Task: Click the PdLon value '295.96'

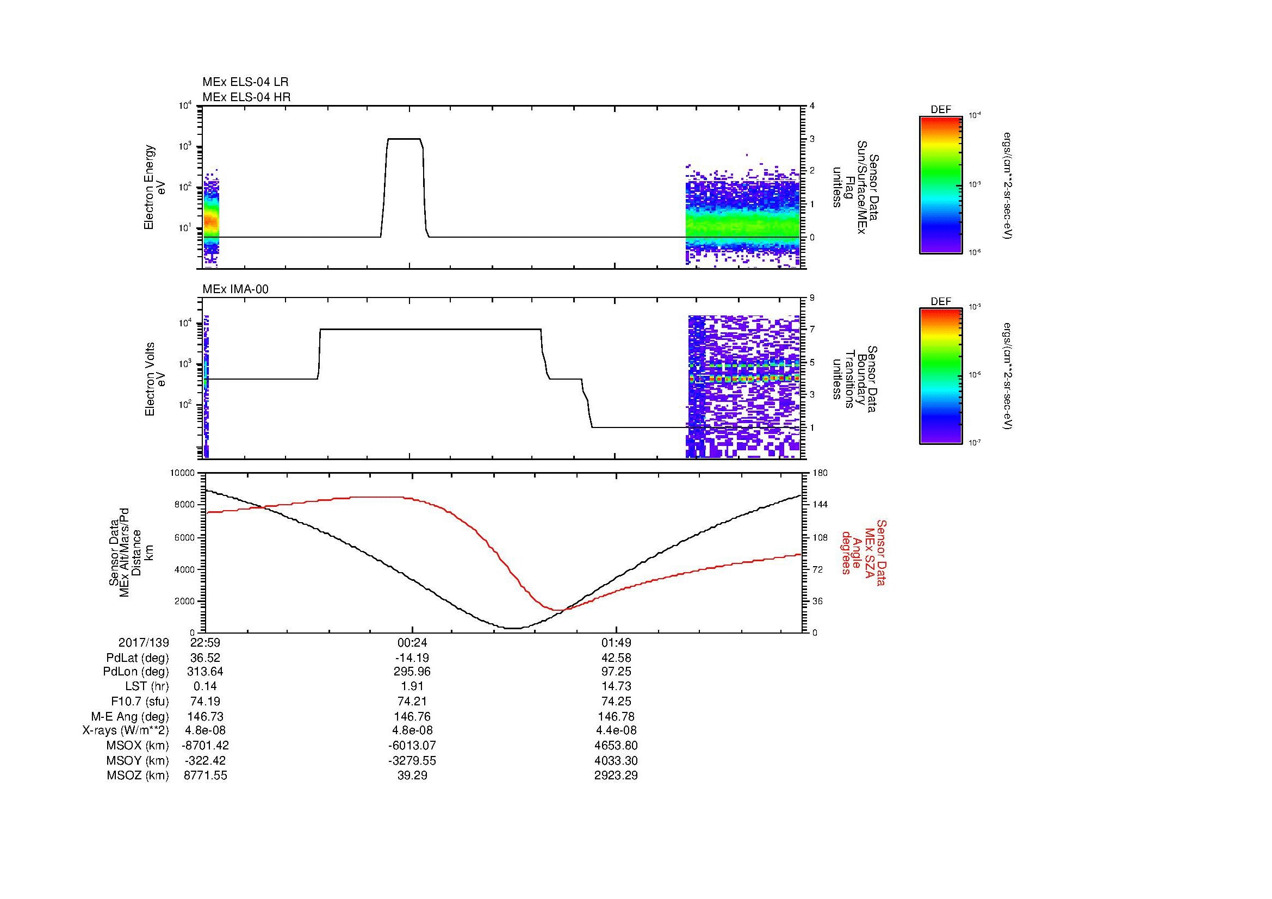Action: 412,671
